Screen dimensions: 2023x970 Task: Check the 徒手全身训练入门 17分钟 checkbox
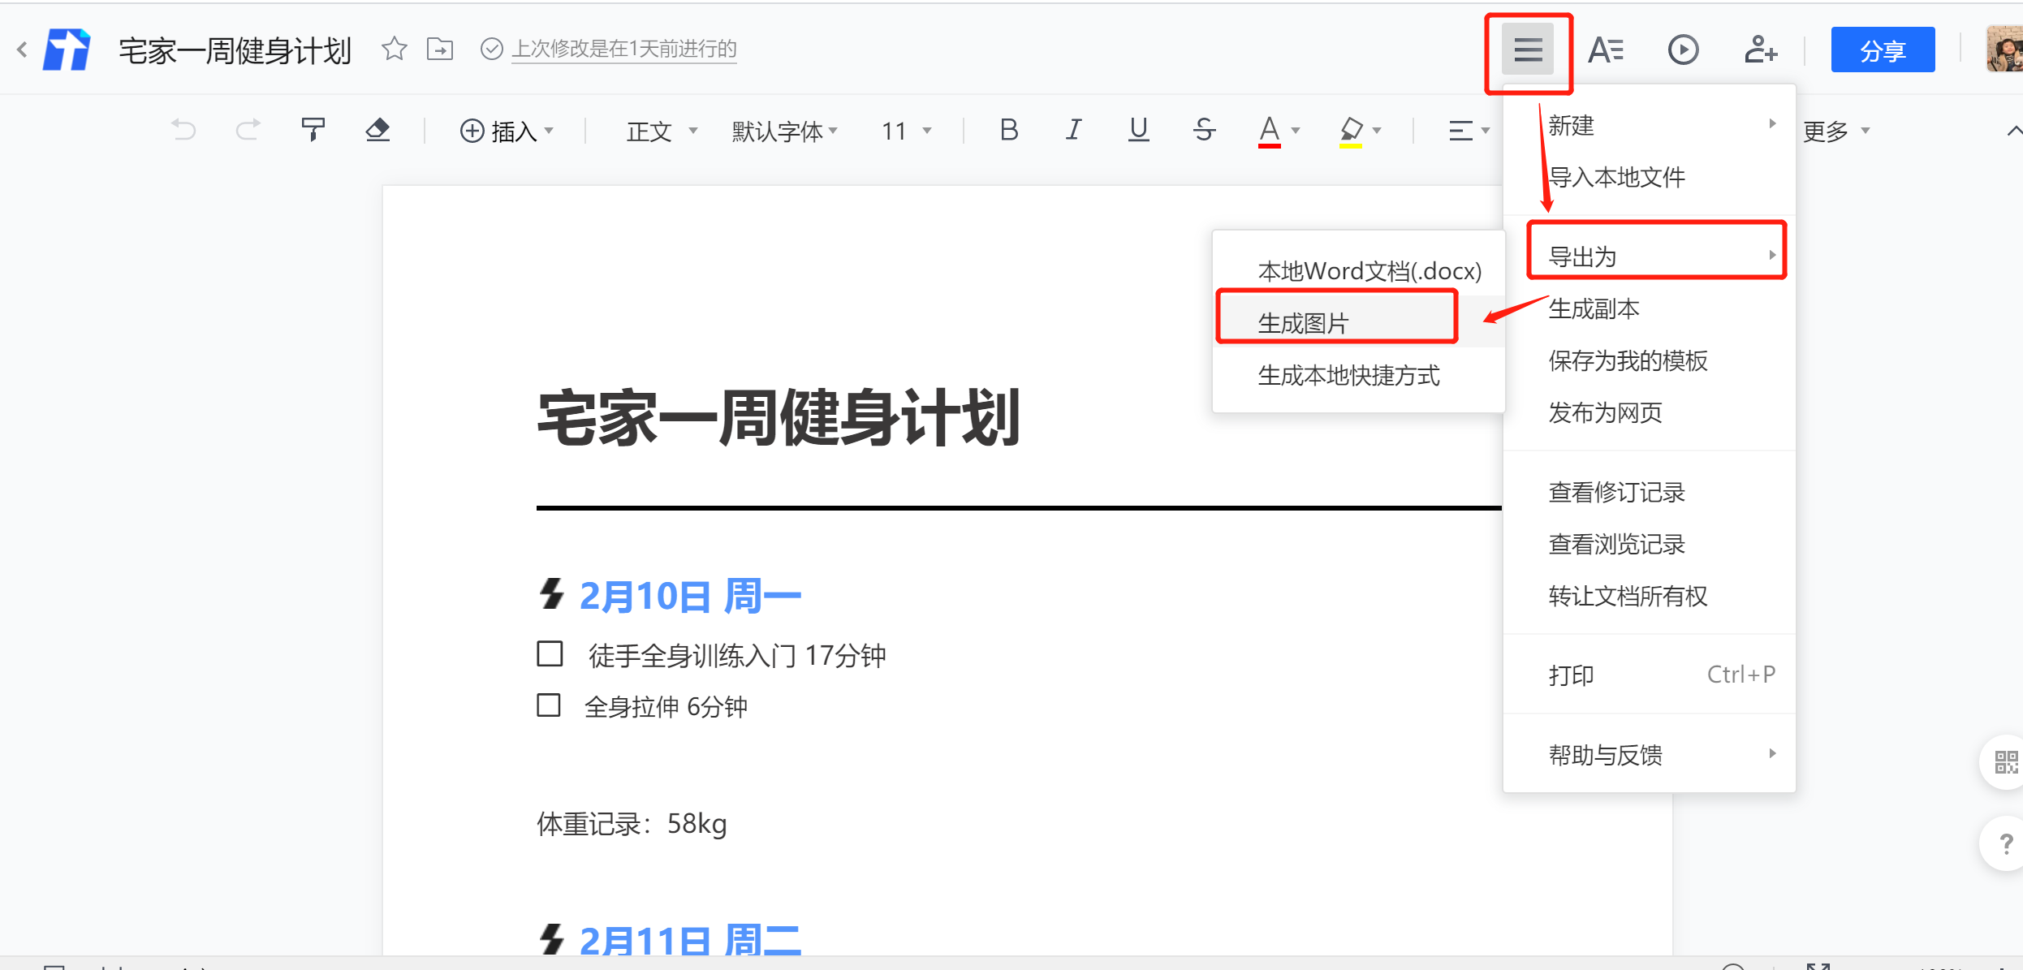point(550,654)
